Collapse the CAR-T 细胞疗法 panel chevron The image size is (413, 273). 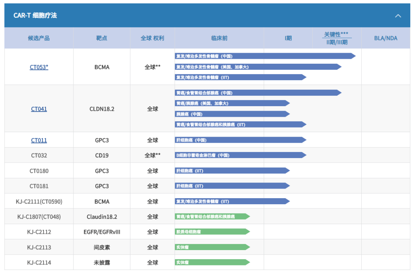click(x=398, y=16)
